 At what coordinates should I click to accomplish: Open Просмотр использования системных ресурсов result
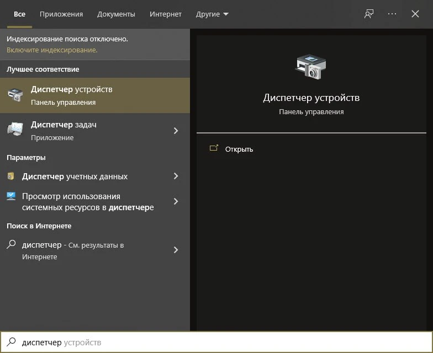pos(95,202)
